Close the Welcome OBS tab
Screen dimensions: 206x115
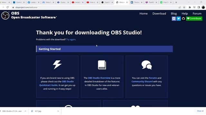[127, 2]
